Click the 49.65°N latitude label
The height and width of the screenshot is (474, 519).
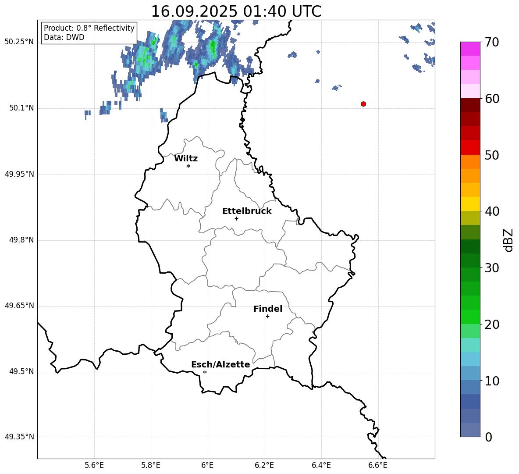[x=19, y=306]
